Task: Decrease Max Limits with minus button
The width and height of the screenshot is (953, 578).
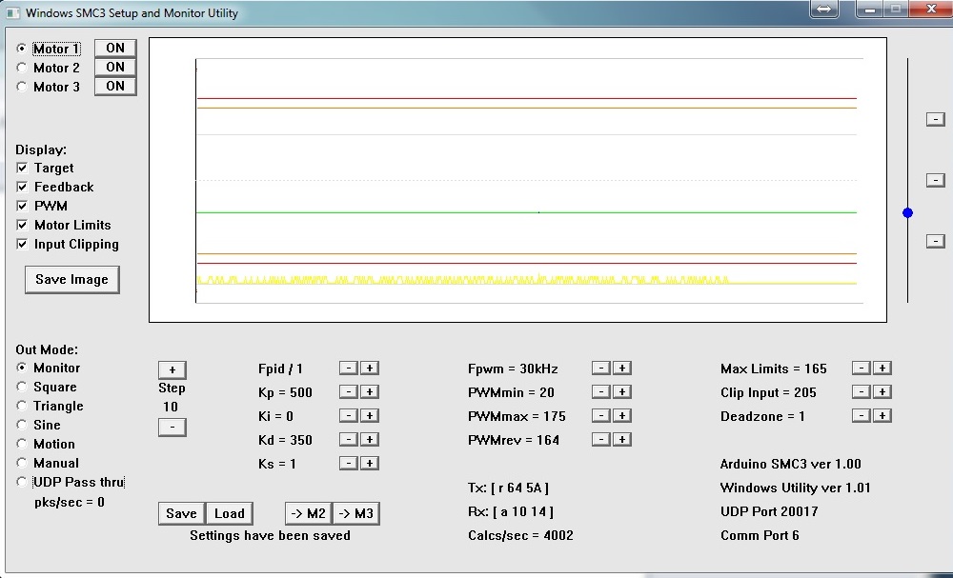Action: coord(862,368)
